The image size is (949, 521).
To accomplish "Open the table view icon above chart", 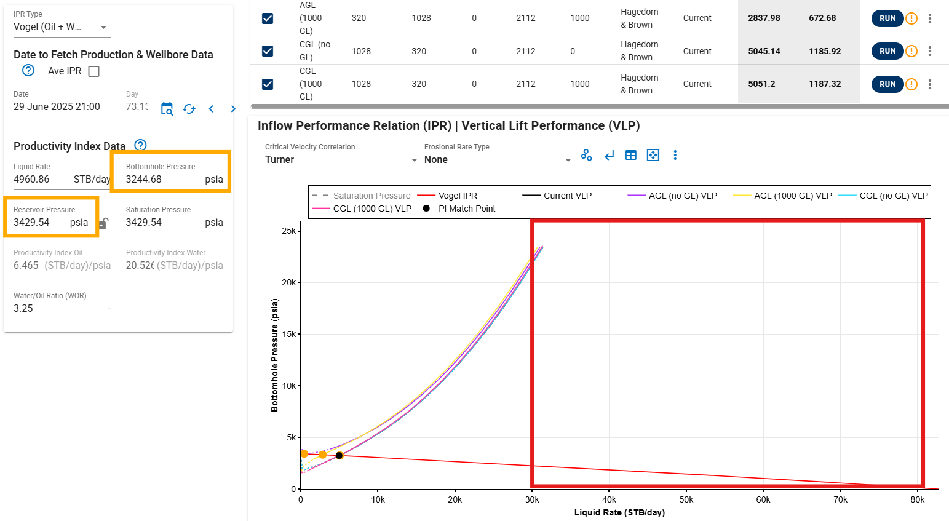I will coord(630,155).
